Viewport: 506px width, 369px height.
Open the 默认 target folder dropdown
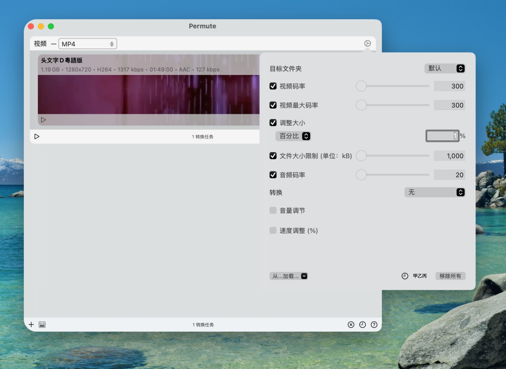coord(445,68)
